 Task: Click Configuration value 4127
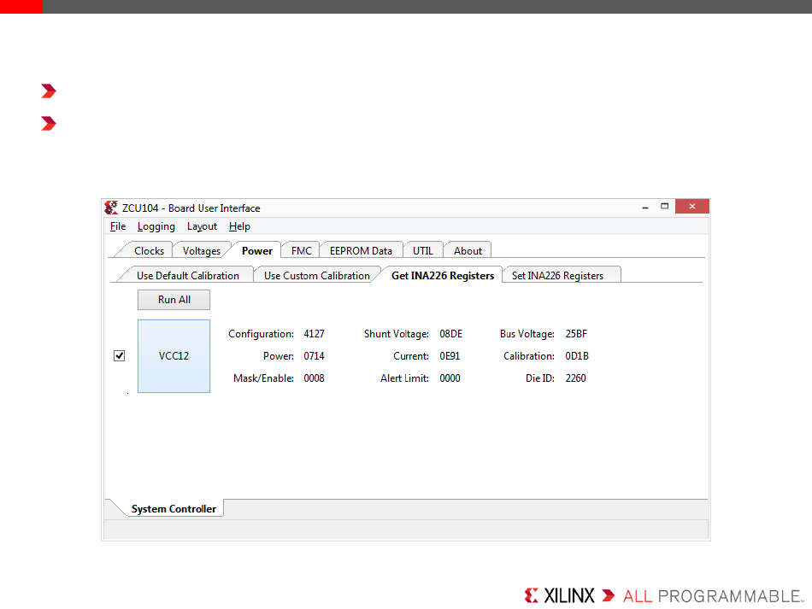click(x=314, y=334)
